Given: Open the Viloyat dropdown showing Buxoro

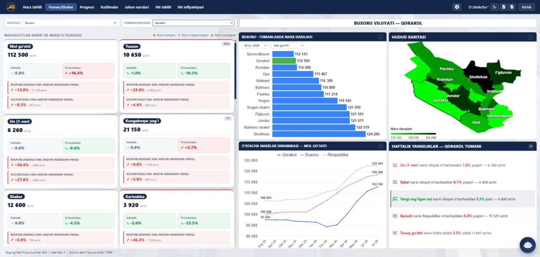Looking at the screenshot, I should point(70,23).
